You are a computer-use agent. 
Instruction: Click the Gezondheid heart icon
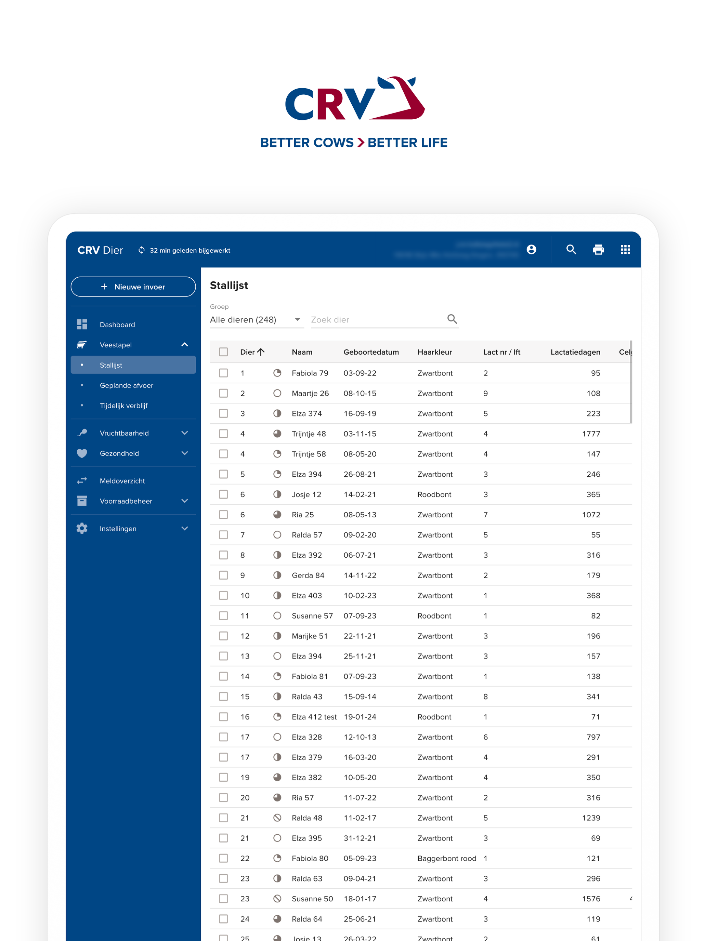(82, 453)
